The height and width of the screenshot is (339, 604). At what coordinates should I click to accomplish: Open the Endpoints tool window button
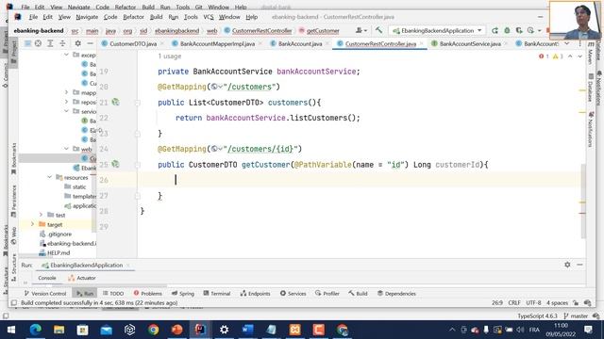(x=256, y=293)
